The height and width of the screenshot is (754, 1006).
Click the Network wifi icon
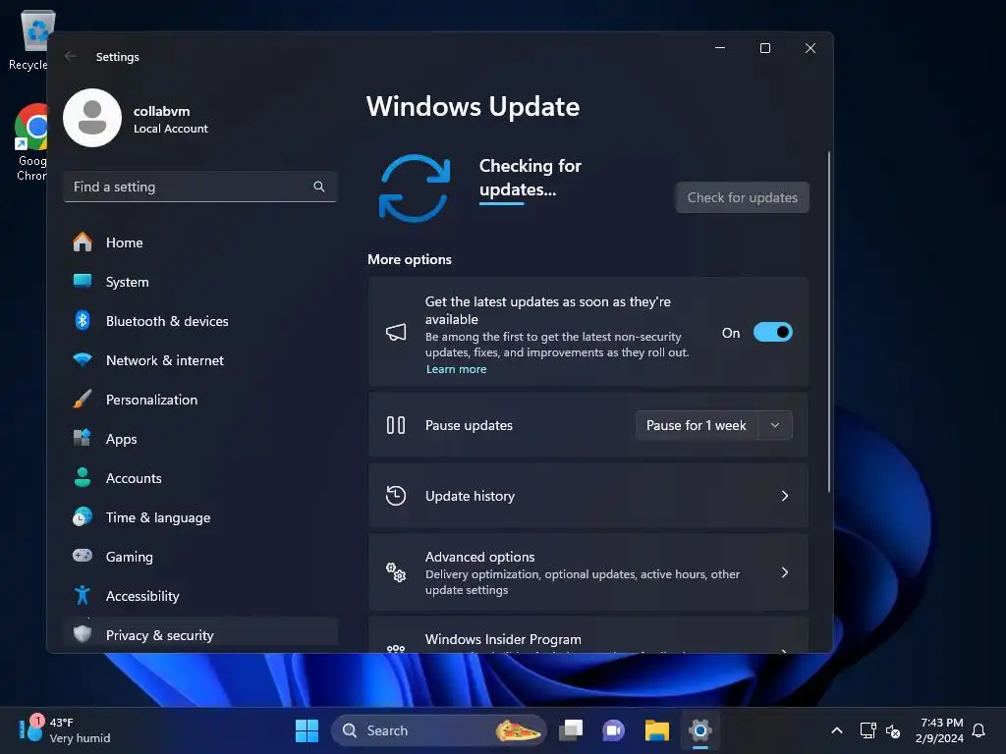point(83,359)
